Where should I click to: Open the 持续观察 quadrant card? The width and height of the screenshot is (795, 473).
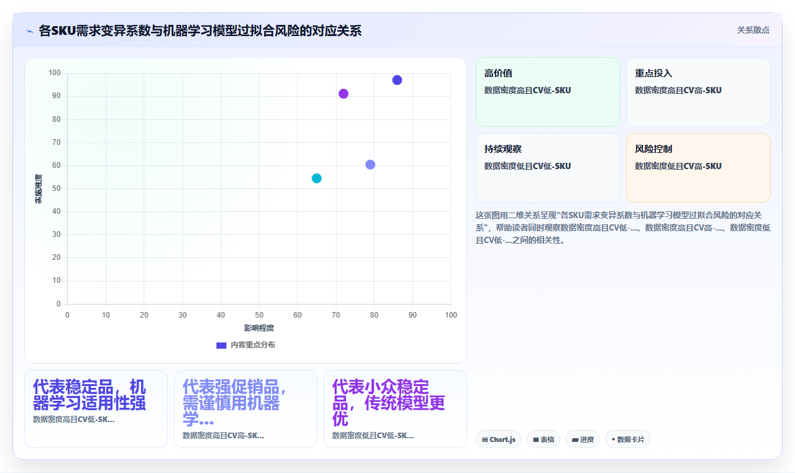pyautogui.click(x=548, y=168)
